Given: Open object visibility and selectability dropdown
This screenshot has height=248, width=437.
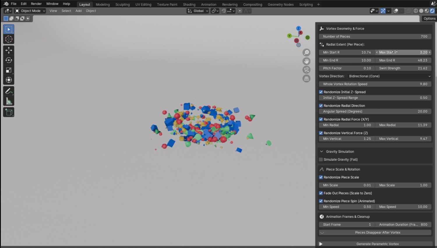Looking at the screenshot, I should click(x=374, y=11).
